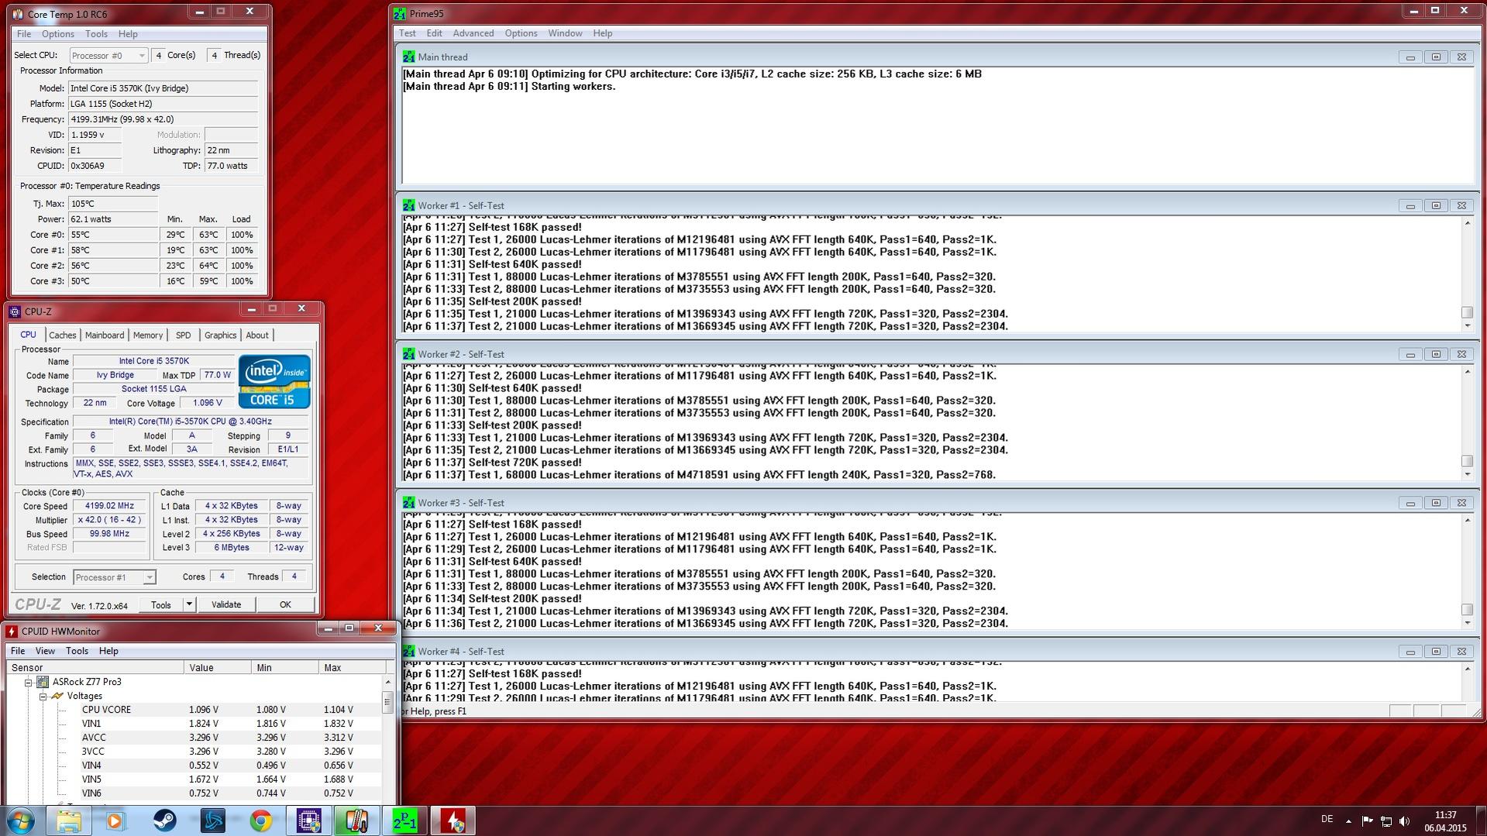Show hidden tray icons arrow

tap(1348, 821)
